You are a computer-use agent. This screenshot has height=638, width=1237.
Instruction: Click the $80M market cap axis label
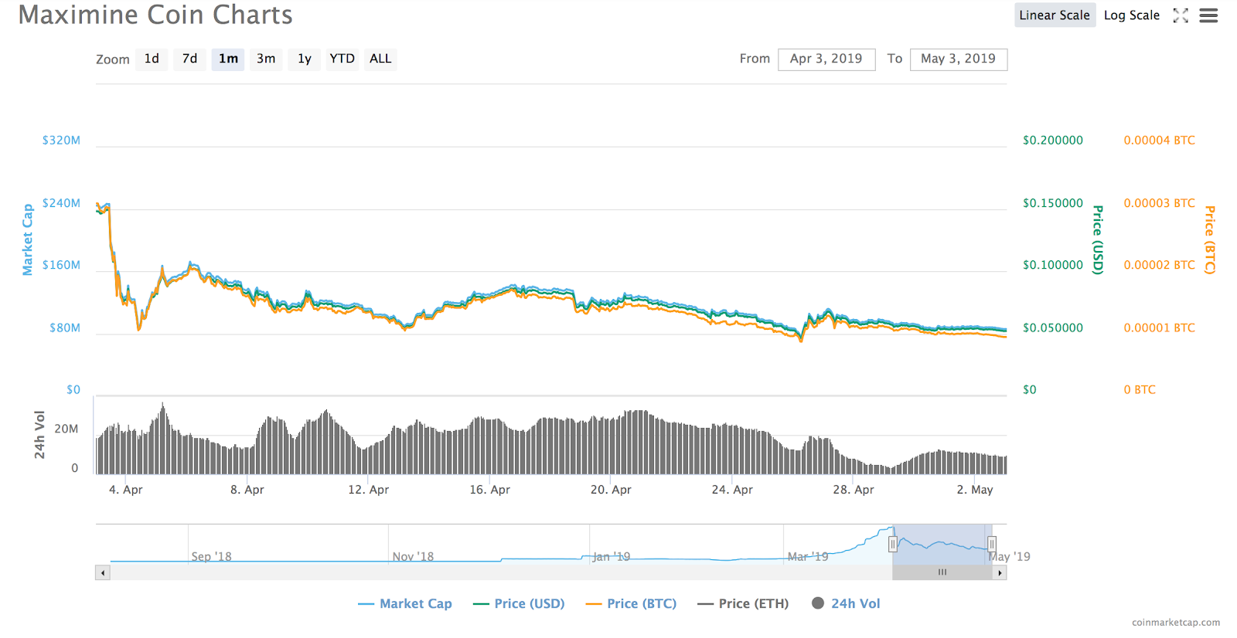[65, 328]
